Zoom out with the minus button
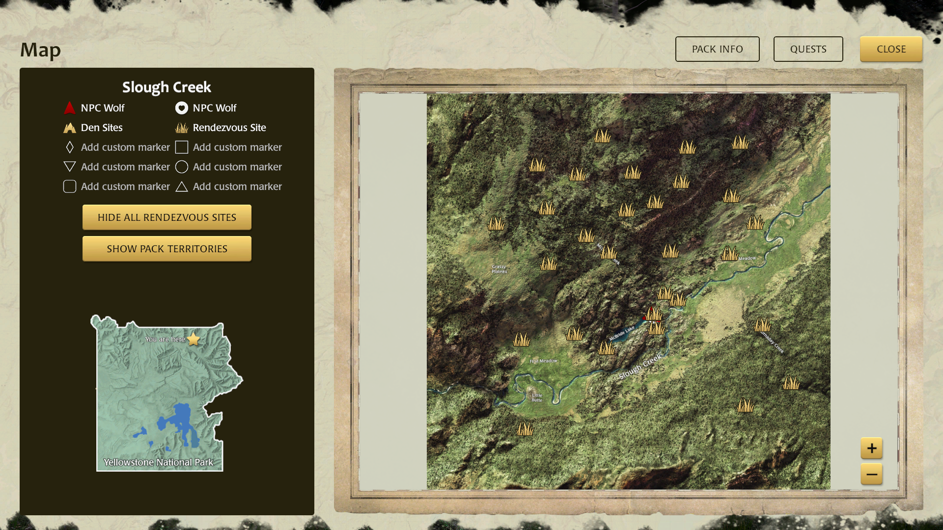Image resolution: width=943 pixels, height=530 pixels. [871, 474]
